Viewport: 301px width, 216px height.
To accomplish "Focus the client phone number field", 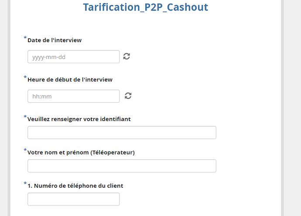I will (x=73, y=199).
